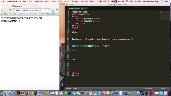Viewport: 171px width, 96px height.
Task: Bookmark this page with the star icon
Action: (49, 10)
